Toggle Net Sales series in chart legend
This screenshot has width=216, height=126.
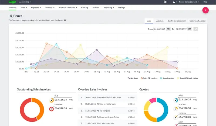point(133,78)
